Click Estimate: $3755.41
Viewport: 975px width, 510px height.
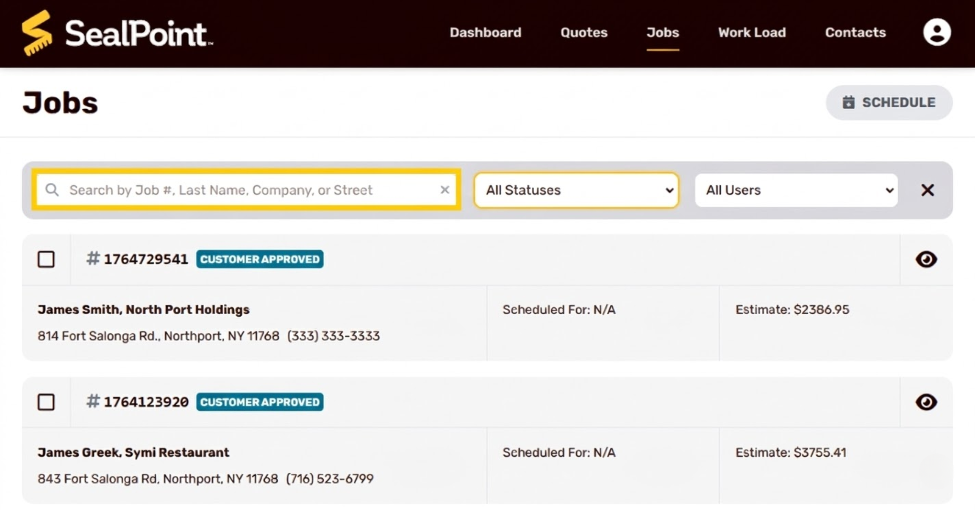pyautogui.click(x=791, y=452)
